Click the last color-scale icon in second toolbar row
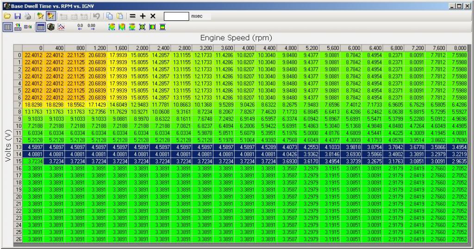 (162, 27)
